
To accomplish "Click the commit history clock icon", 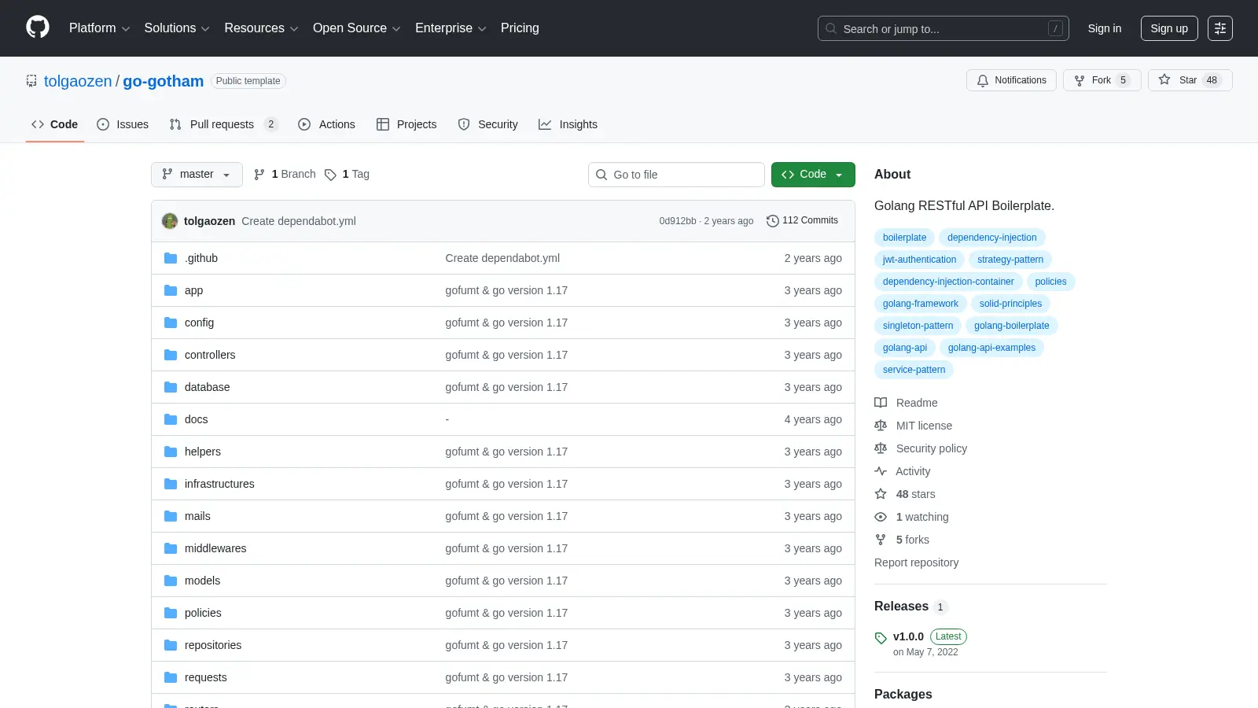I will click(773, 221).
